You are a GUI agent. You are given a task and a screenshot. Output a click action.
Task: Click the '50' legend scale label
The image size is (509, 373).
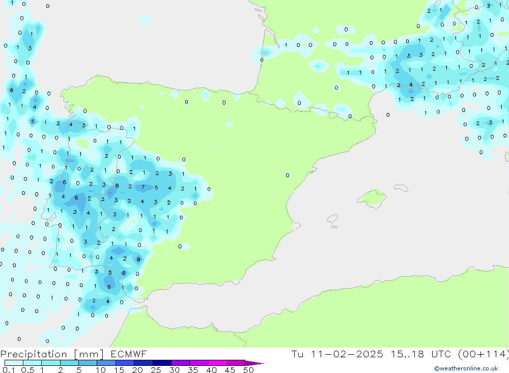[248, 370]
